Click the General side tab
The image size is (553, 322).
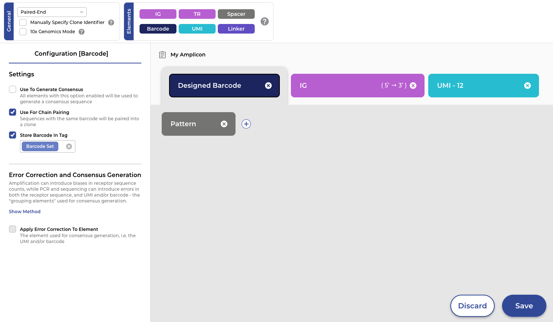[x=9, y=21]
